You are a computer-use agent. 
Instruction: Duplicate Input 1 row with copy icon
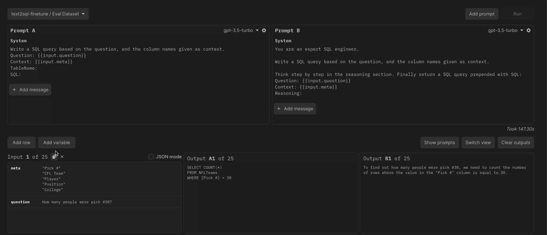[54, 157]
